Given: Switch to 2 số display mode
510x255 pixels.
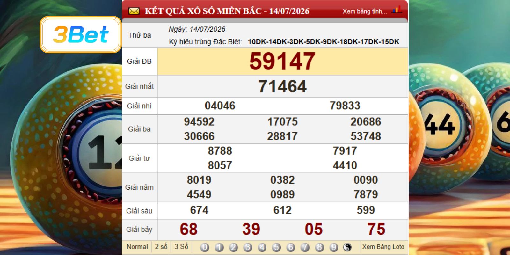Looking at the screenshot, I should 161,247.
